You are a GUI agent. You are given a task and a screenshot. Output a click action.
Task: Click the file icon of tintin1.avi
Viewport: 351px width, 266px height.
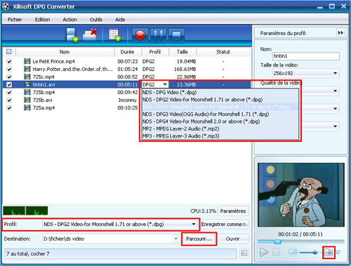[27, 84]
